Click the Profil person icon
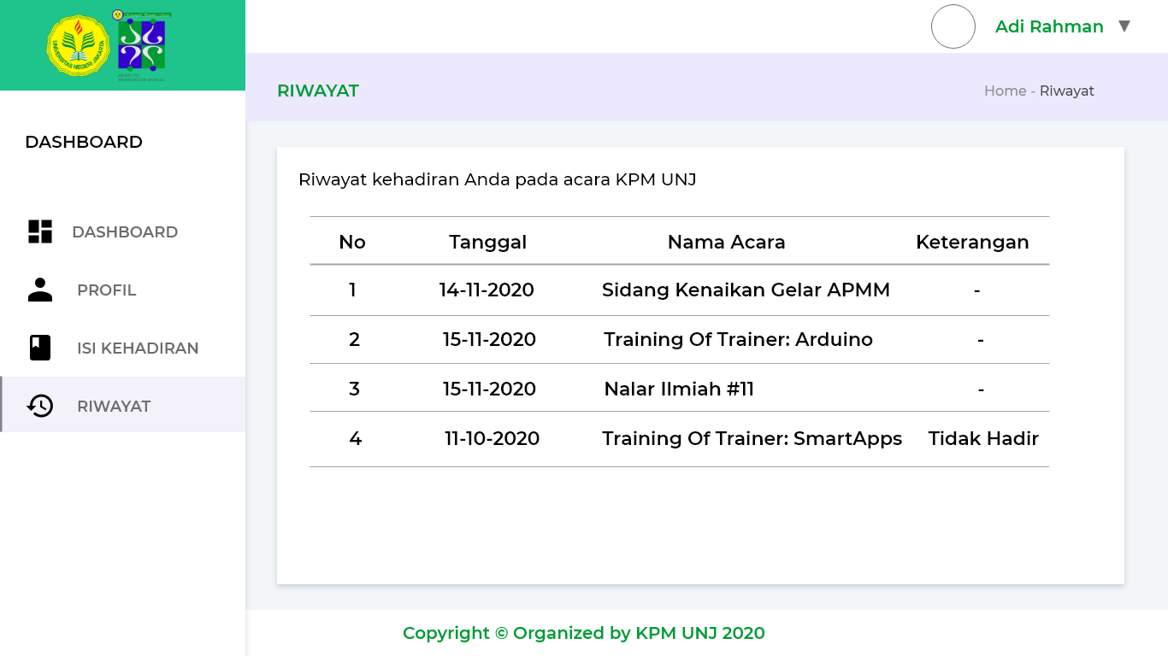 (x=40, y=290)
